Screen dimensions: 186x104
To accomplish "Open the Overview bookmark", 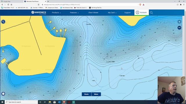I will [x=37, y=8].
